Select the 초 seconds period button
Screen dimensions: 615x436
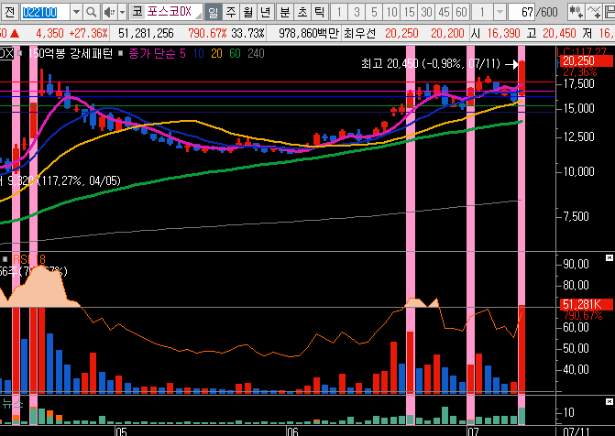[302, 12]
